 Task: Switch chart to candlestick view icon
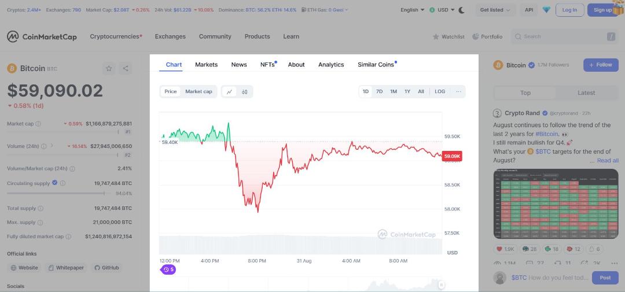pos(244,91)
